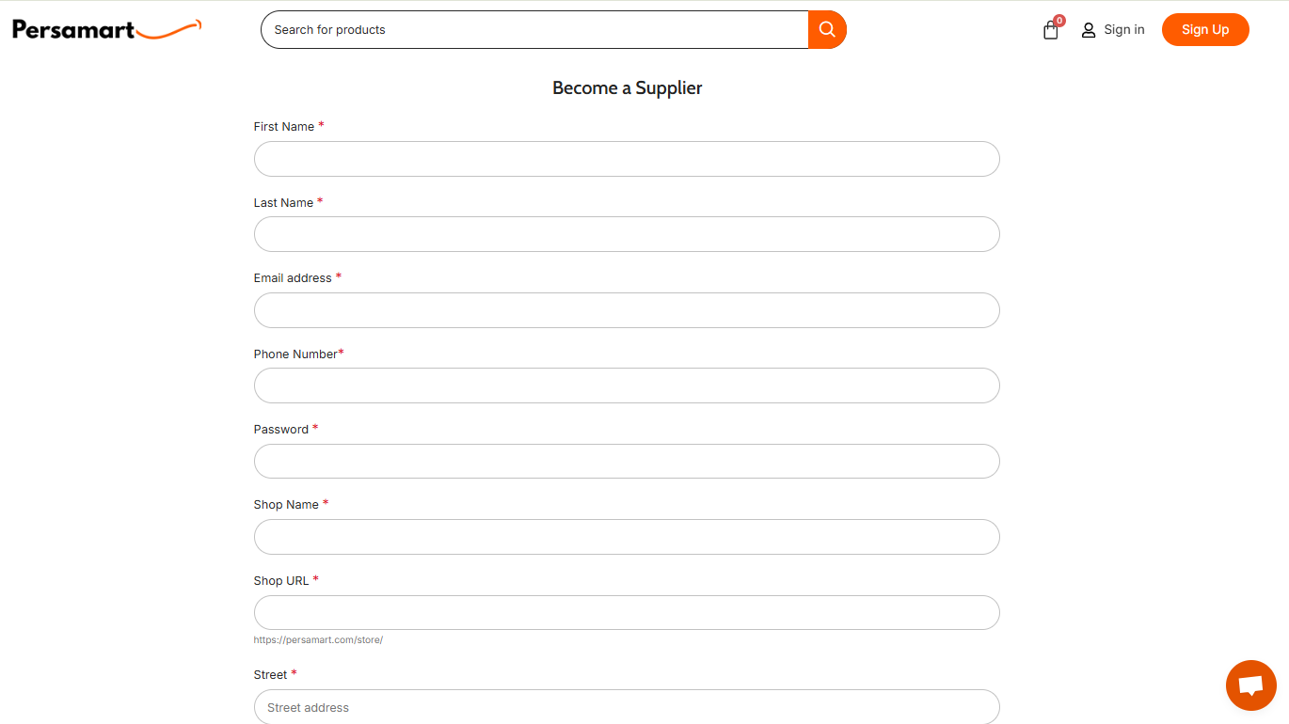Focus the Phone Number input
Viewport: 1289px width, 724px height.
click(627, 386)
